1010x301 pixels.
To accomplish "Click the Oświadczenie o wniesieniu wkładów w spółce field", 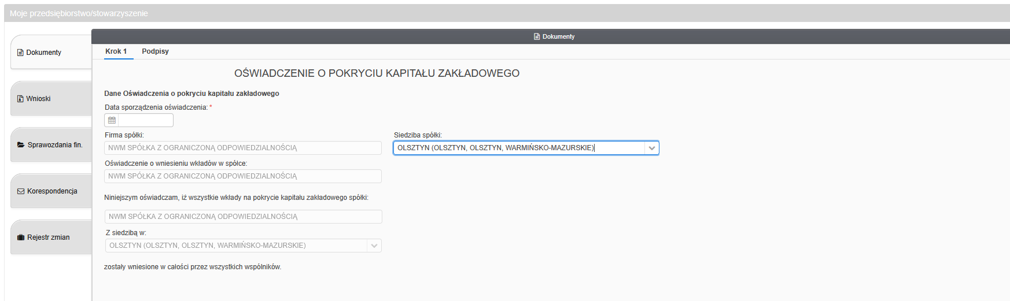I will point(243,176).
